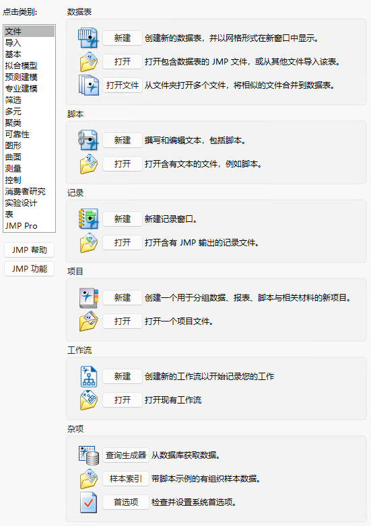Pick 实验设计 category
Viewport: 371px width, 526px height.
pos(29,202)
